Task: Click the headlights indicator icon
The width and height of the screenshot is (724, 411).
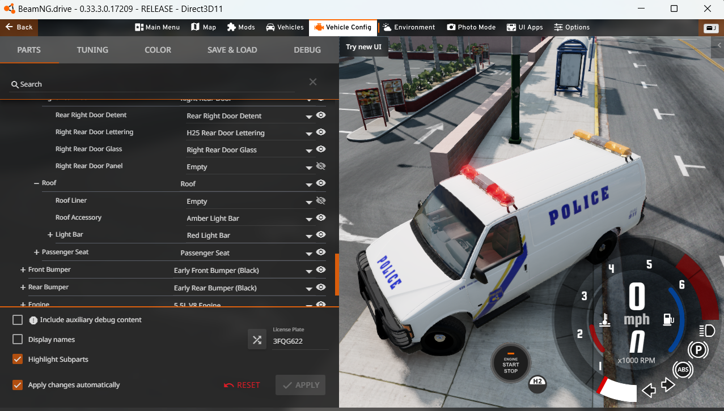Action: click(707, 330)
